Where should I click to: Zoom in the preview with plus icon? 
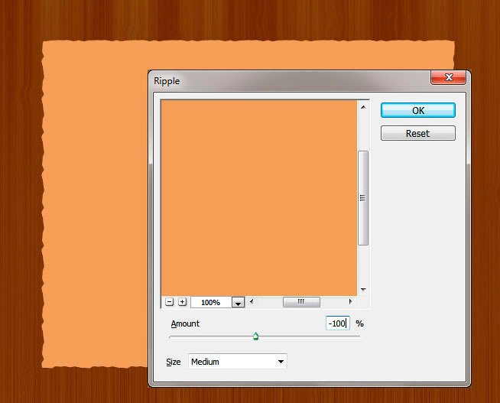pyautogui.click(x=182, y=301)
